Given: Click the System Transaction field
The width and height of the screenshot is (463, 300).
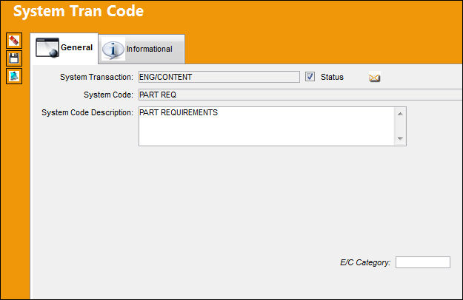Looking at the screenshot, I should point(219,77).
